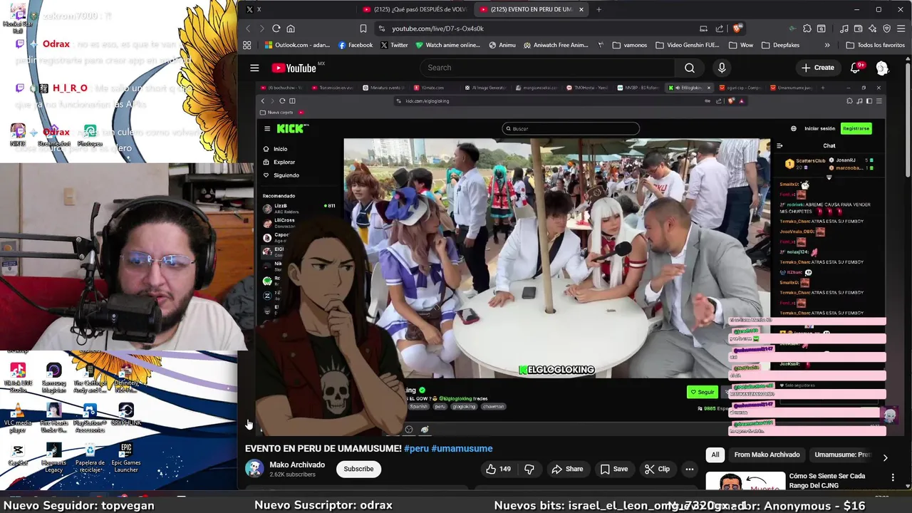Open the YouTube account avatar menu
This screenshot has width=912, height=513.
(882, 68)
